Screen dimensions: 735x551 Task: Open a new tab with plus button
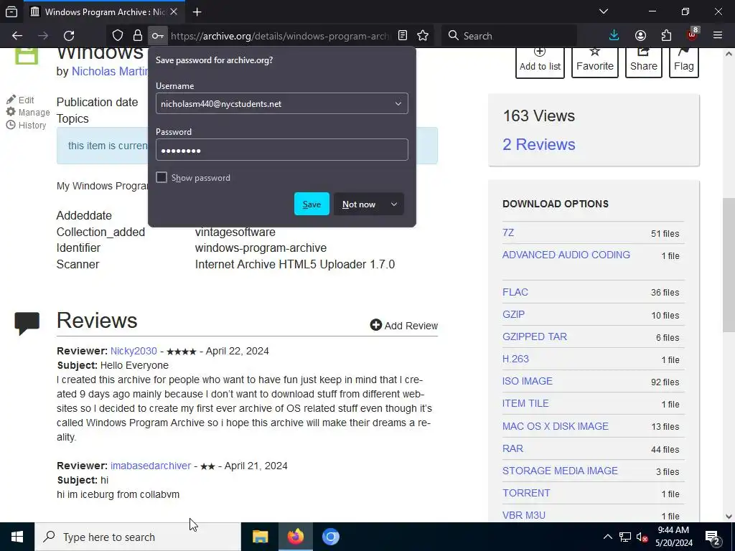197,11
